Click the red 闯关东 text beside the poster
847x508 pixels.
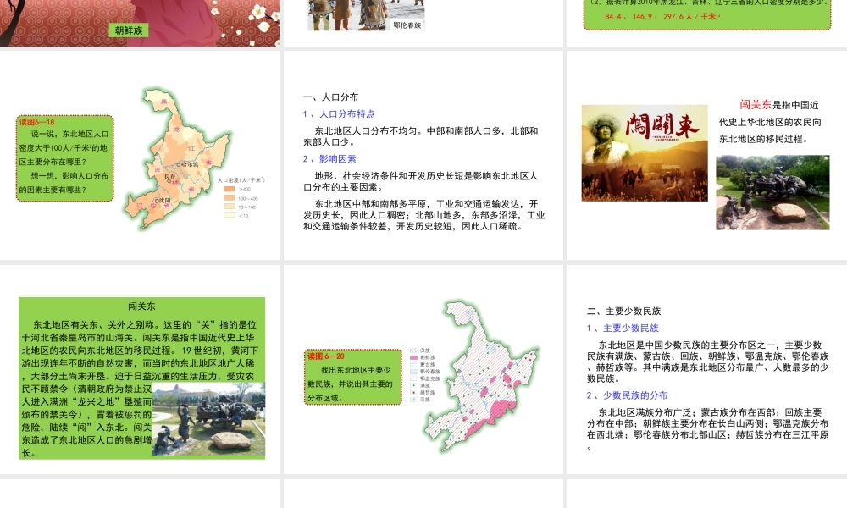point(756,105)
